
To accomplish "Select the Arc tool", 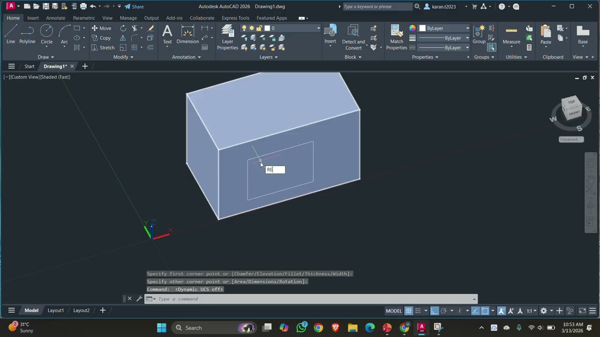I will tap(64, 35).
